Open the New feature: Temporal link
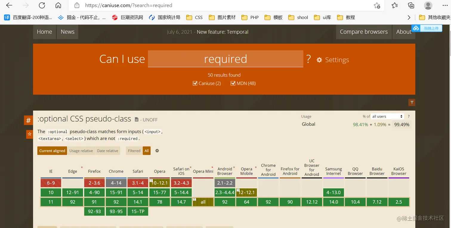This screenshot has height=228, width=451. tap(223, 32)
